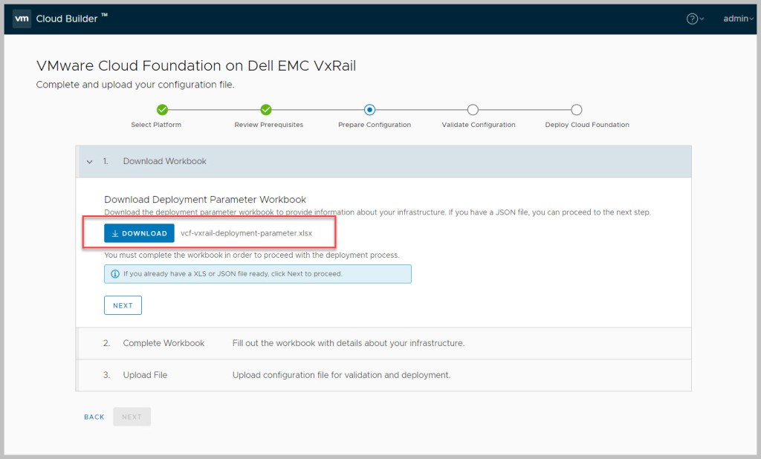Collapse the Download Workbook section chevron
The width and height of the screenshot is (761, 459).
pos(89,162)
